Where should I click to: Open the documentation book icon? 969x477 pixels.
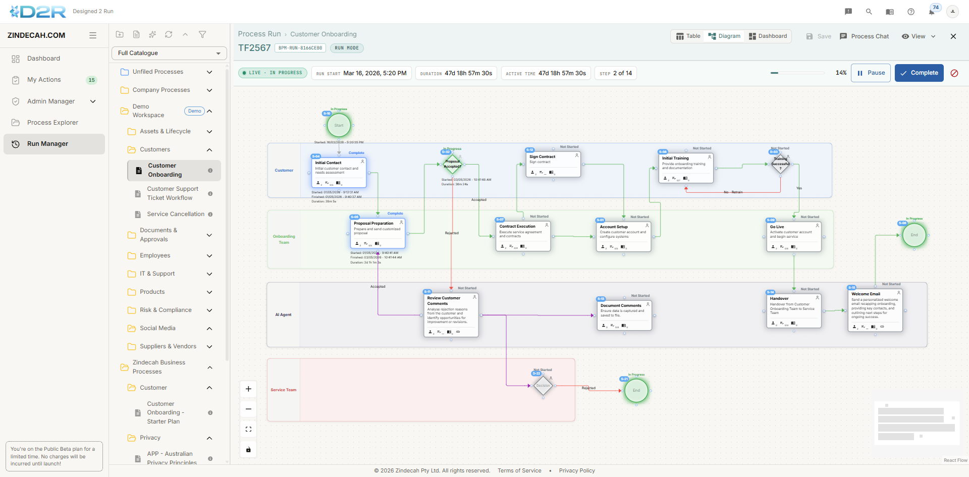pos(890,12)
